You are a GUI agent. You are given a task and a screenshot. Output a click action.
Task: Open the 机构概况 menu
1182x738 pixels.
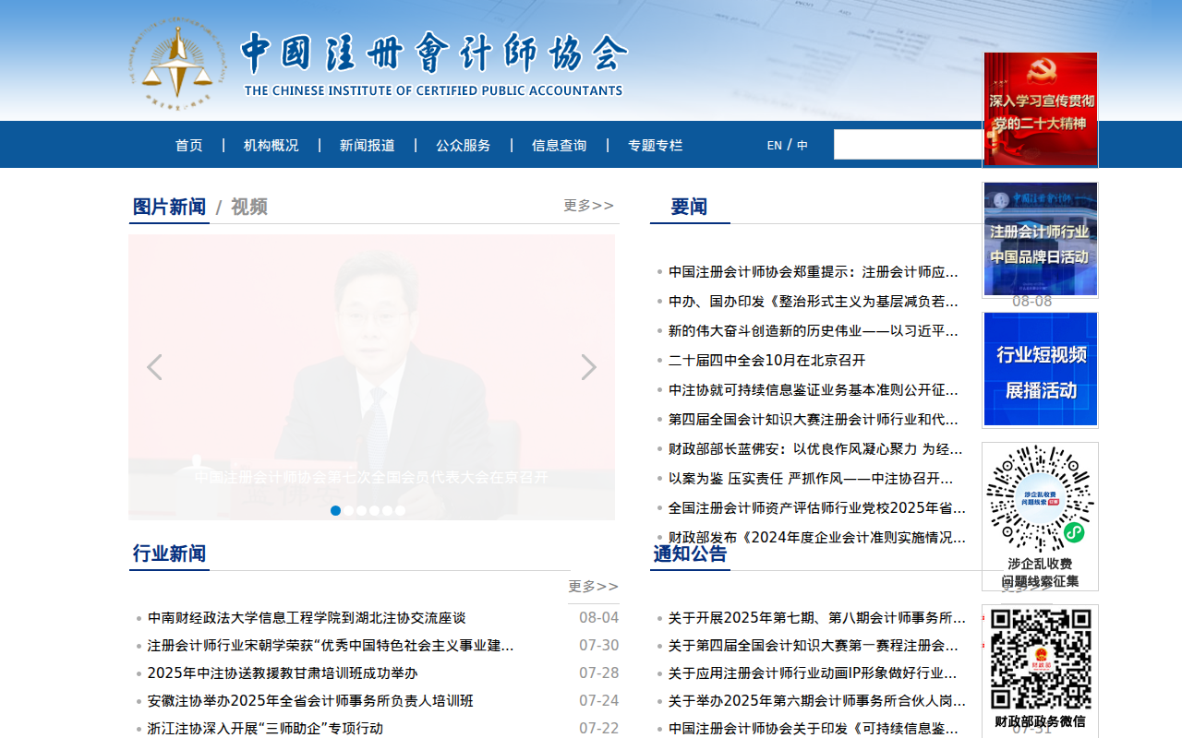271,145
